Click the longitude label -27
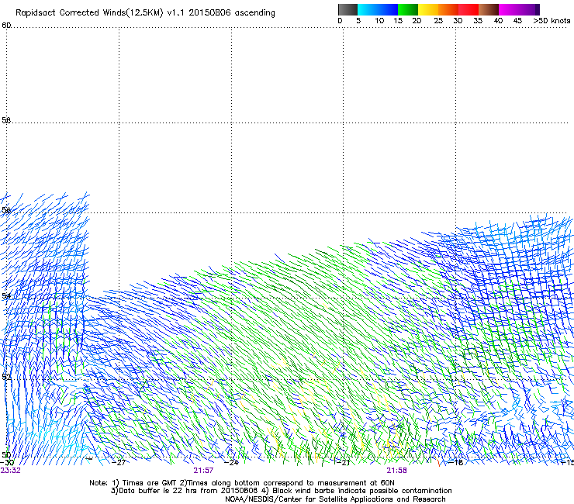This screenshot has height=504, width=574. pyautogui.click(x=119, y=463)
